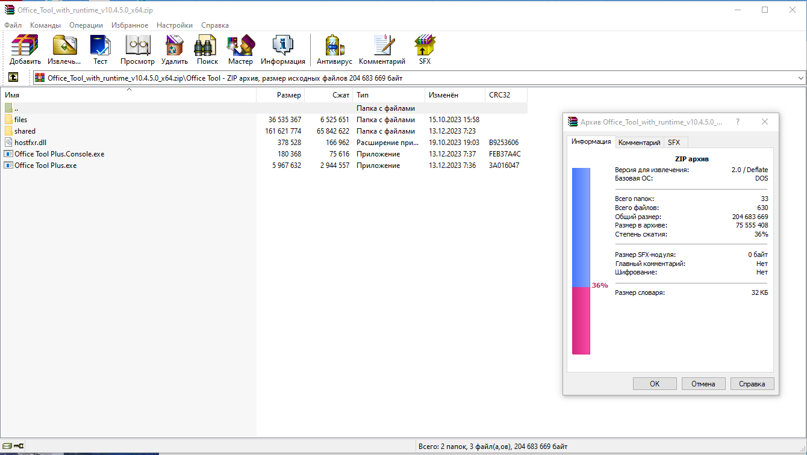Run the Тест archive test icon
Image resolution: width=807 pixels, height=455 pixels.
pyautogui.click(x=100, y=50)
